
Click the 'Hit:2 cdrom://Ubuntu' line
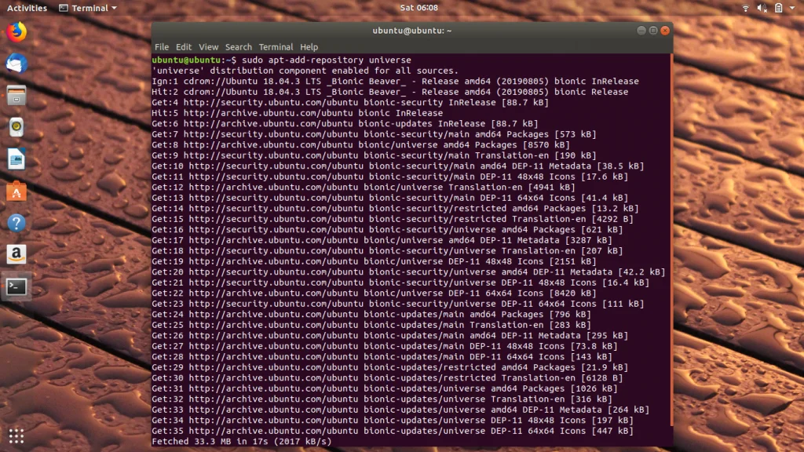pos(389,92)
